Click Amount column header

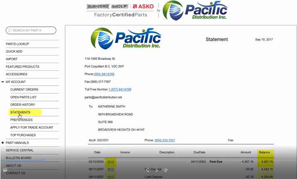point(246,152)
